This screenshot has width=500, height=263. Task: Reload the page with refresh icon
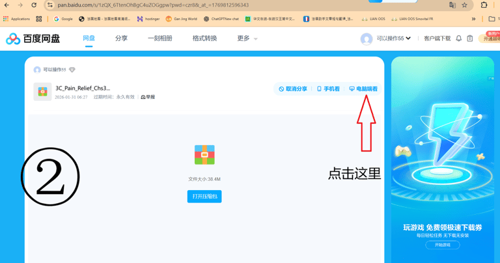point(34,5)
